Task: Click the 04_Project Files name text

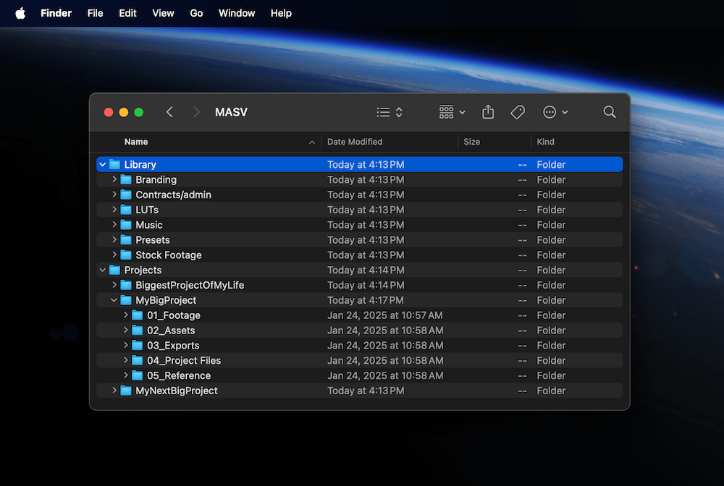Action: coord(184,361)
